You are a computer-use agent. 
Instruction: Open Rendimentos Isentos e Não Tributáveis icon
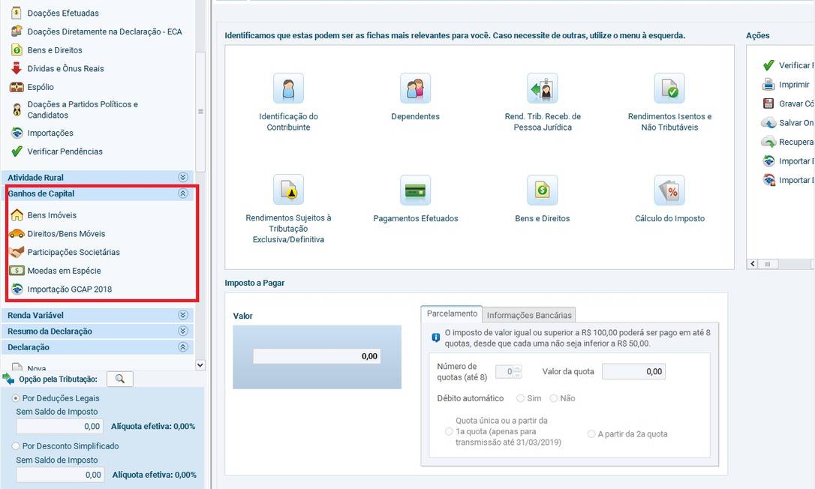pos(669,88)
